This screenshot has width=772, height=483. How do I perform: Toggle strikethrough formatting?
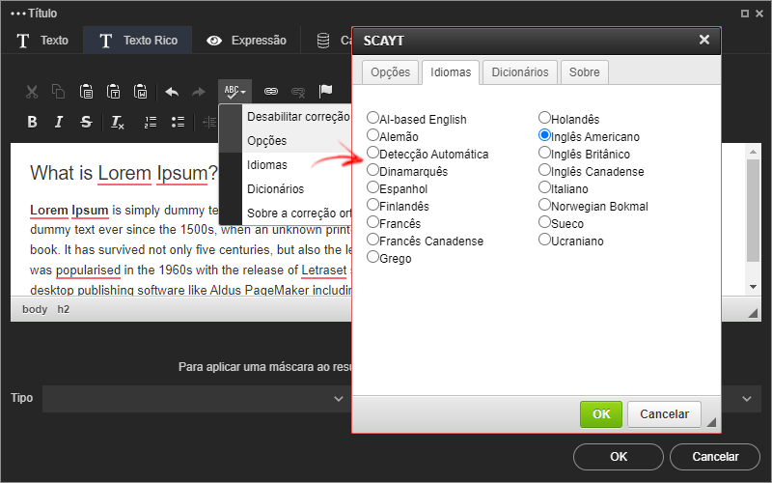[x=86, y=122]
